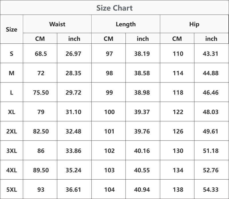Viewport: 229px width, 199px height.
Task: Select the Waist column header
Action: [x=57, y=24]
